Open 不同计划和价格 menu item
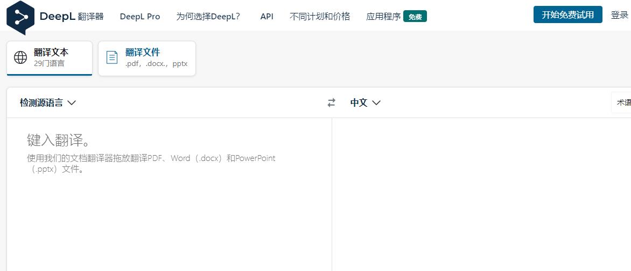631x271 pixels. coord(320,17)
